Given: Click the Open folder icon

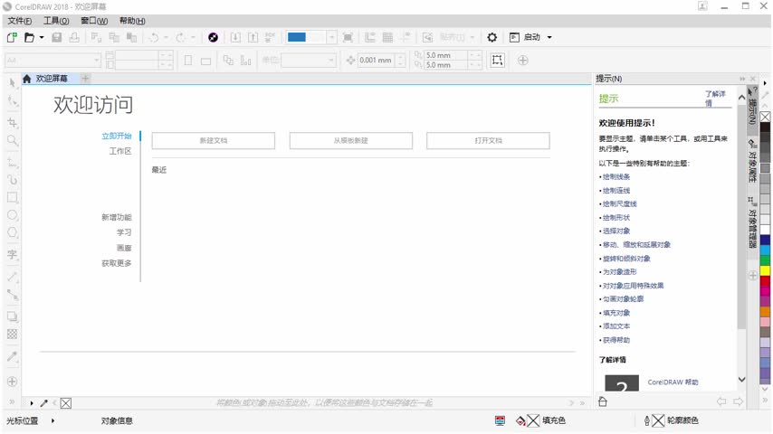Looking at the screenshot, I should pos(30,37).
